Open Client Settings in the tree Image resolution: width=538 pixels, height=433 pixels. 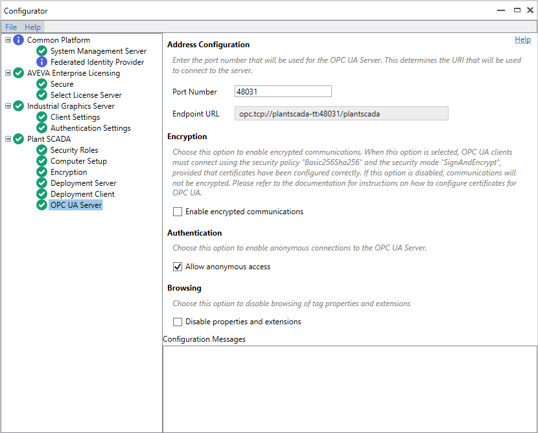point(75,117)
